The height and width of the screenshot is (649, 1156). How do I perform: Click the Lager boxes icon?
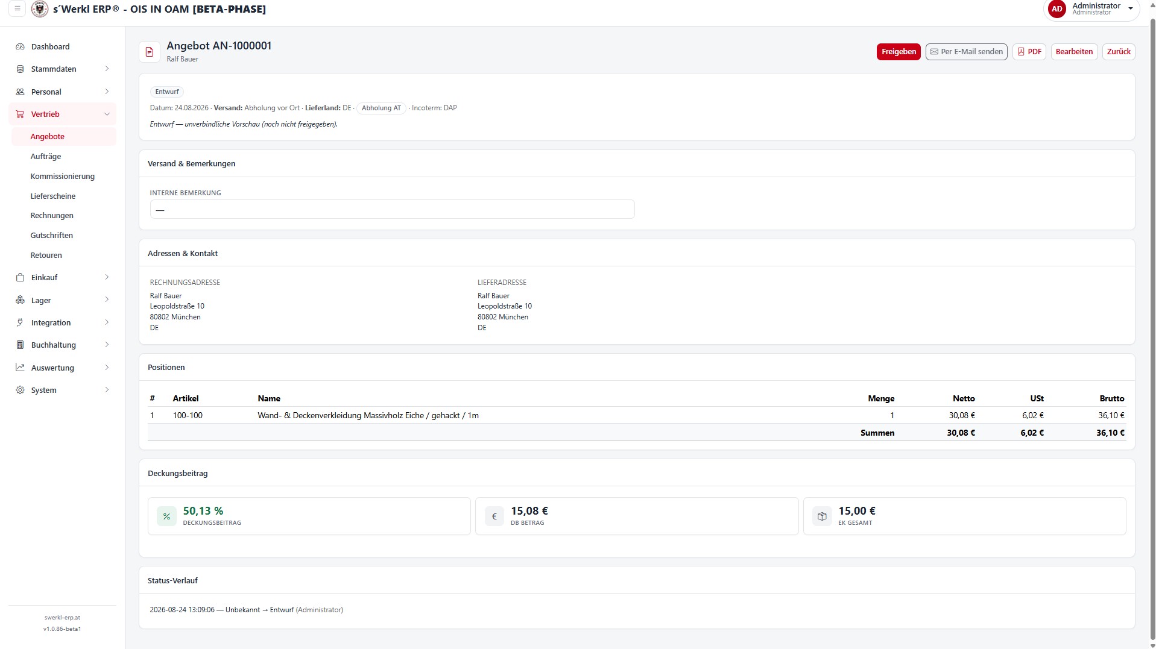click(20, 300)
